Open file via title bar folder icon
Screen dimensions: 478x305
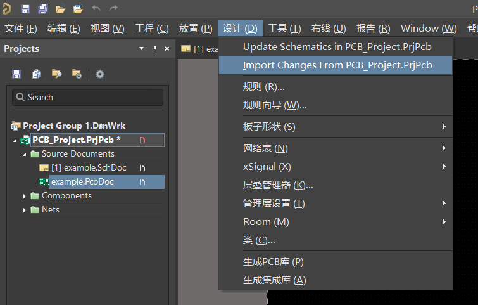point(60,9)
